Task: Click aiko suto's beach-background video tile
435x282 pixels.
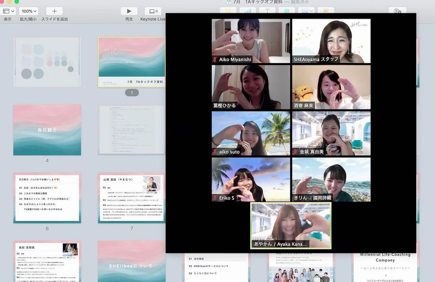Action: (251, 133)
